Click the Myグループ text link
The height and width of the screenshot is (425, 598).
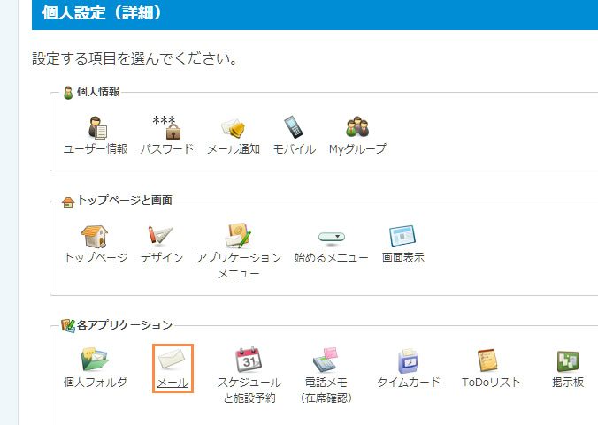357,149
